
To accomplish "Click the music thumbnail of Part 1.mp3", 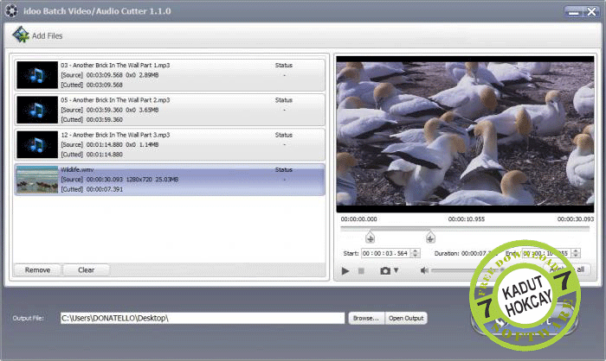I will [x=37, y=75].
